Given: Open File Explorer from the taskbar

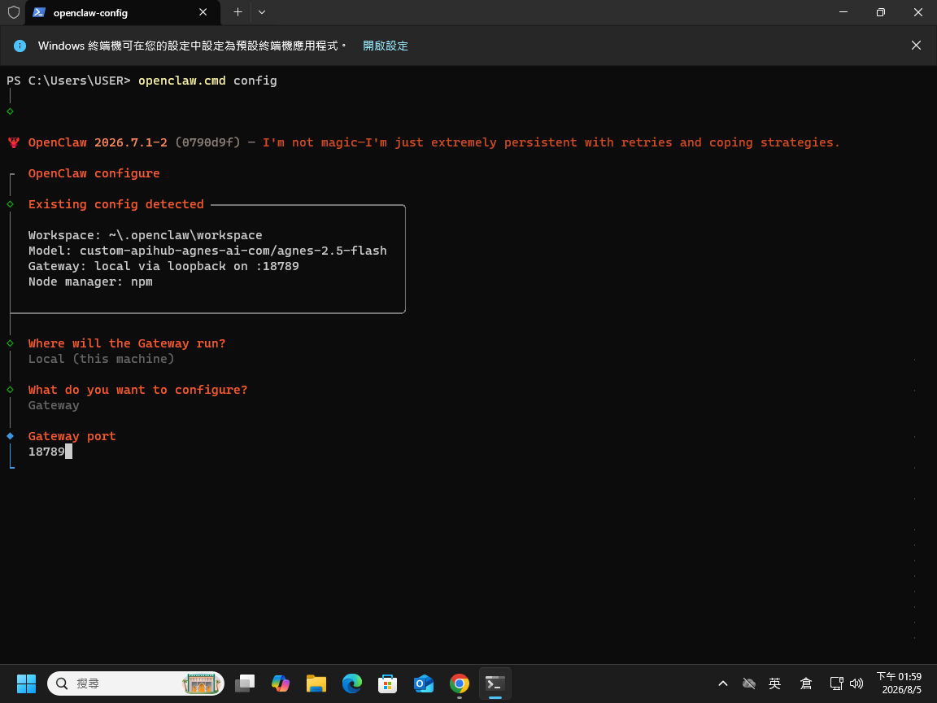Looking at the screenshot, I should coord(316,683).
